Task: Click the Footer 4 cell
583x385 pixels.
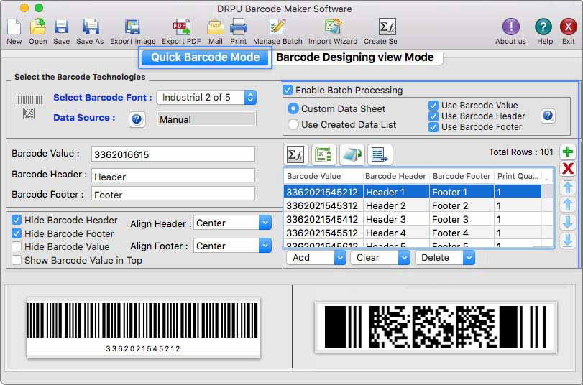Action: click(462, 233)
